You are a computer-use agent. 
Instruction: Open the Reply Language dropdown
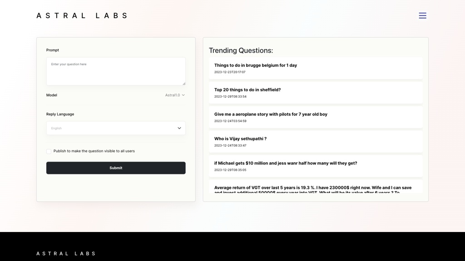click(116, 128)
